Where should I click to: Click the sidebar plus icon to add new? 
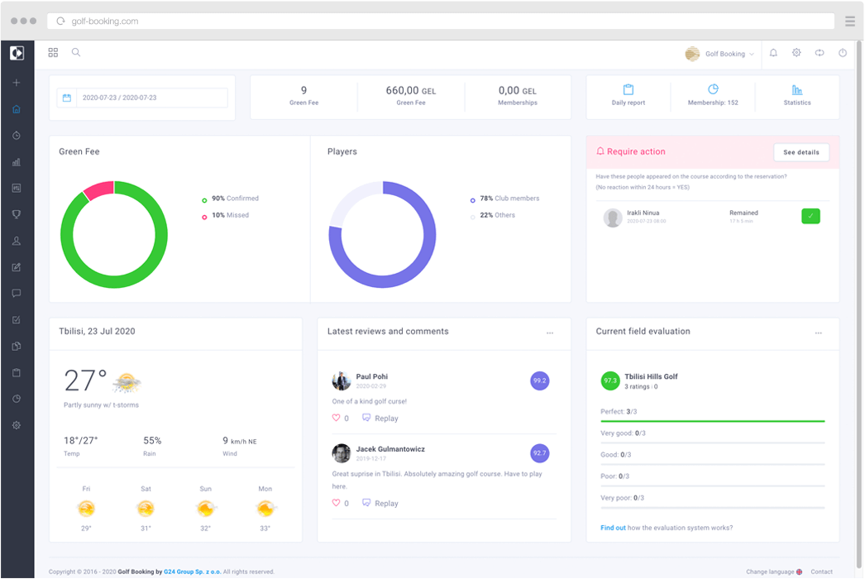[x=17, y=82]
